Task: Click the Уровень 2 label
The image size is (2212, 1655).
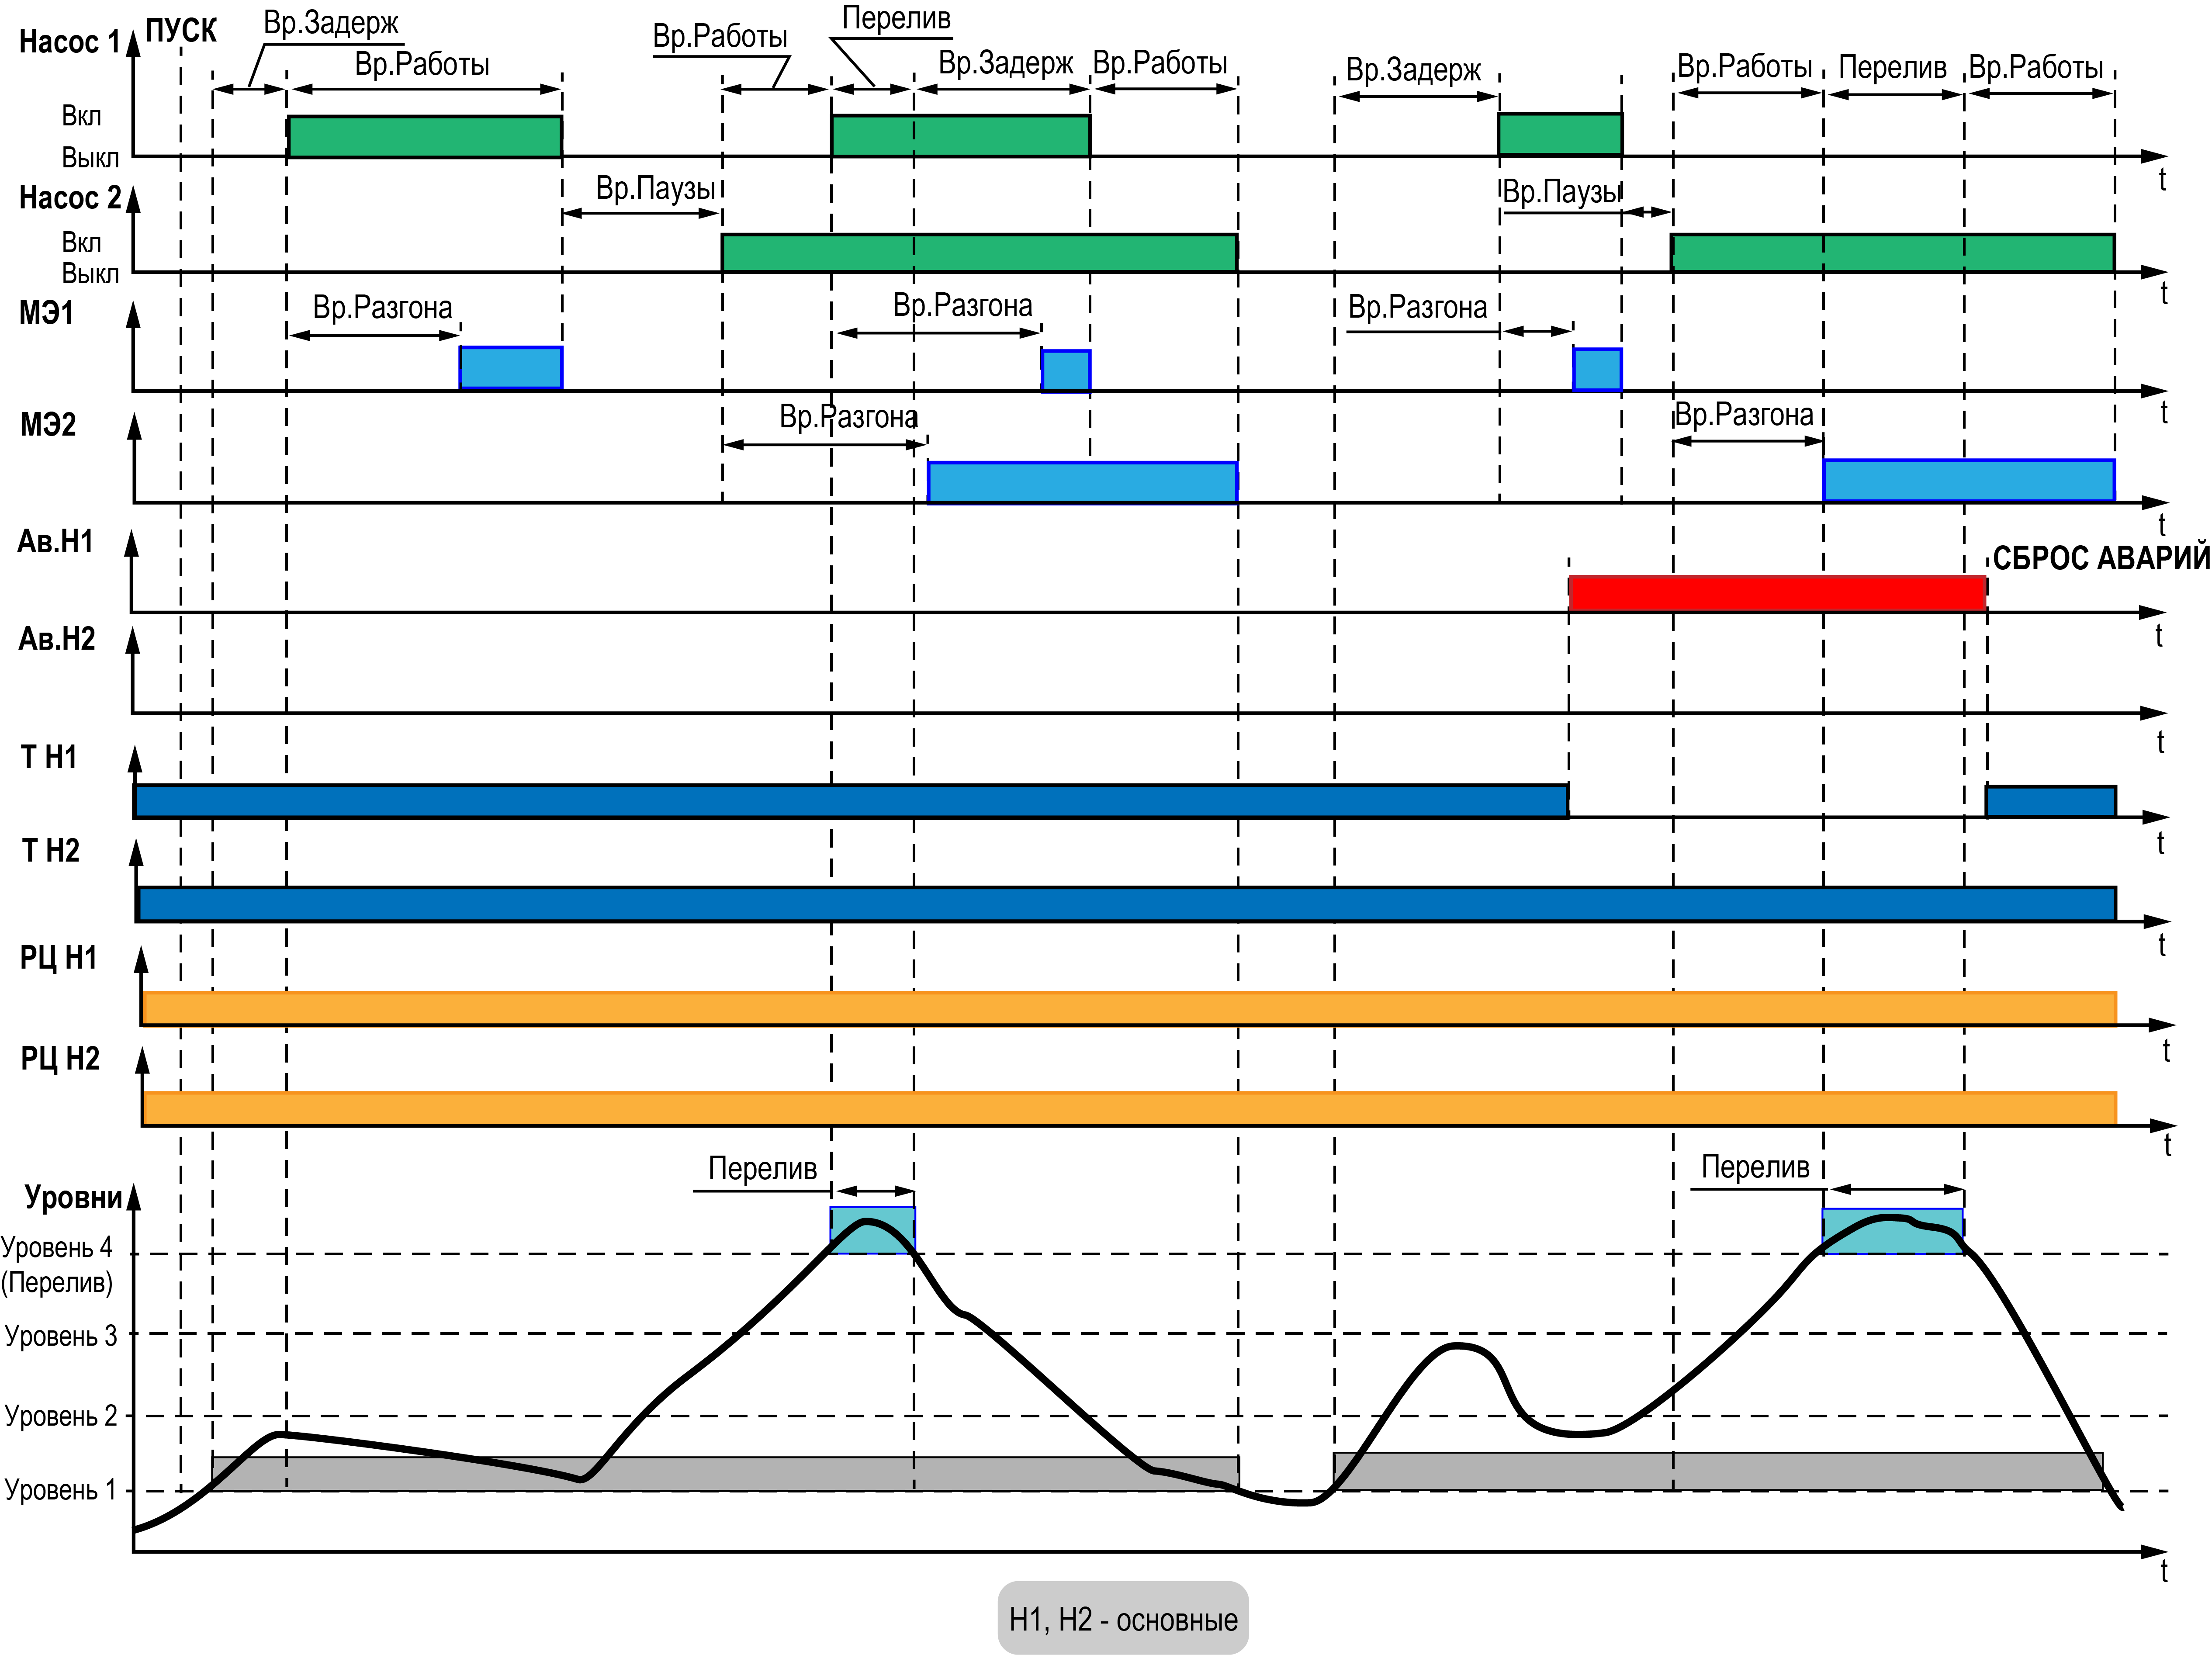Action: pyautogui.click(x=61, y=1416)
